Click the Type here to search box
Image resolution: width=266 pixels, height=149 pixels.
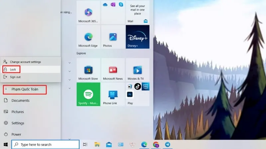(46, 144)
